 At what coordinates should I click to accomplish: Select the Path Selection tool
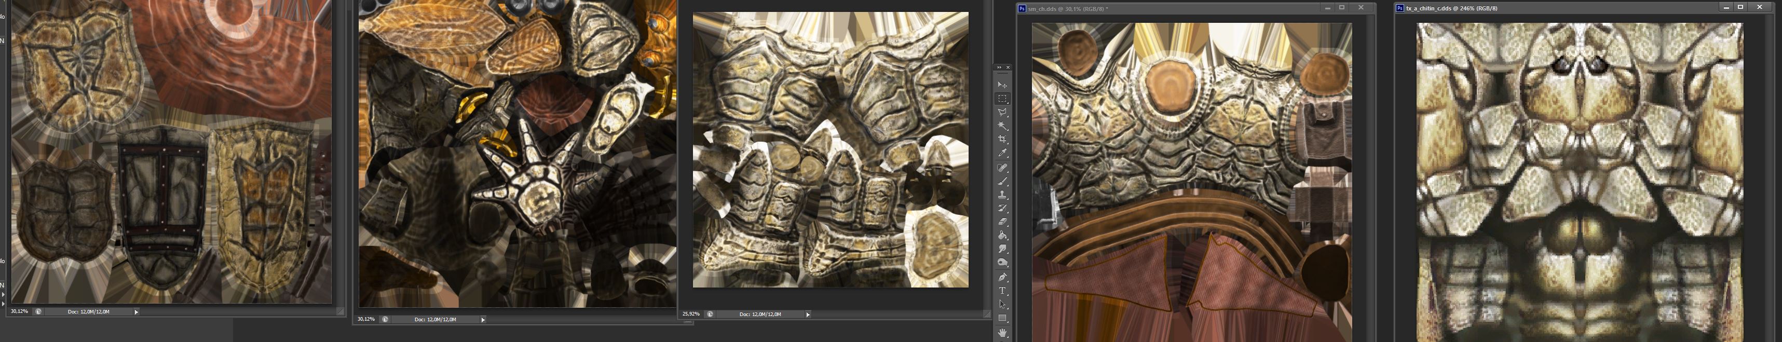coord(1002,305)
